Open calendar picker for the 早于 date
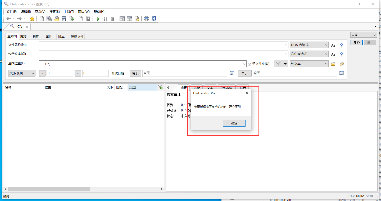The width and height of the screenshot is (381, 201). 342,73
